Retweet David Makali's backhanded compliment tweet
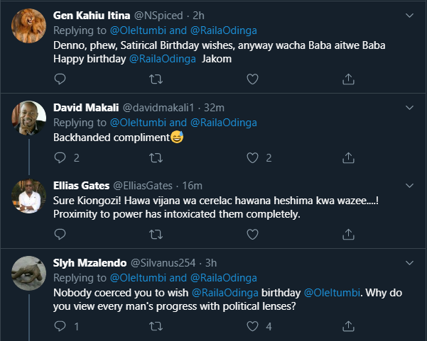 point(156,157)
